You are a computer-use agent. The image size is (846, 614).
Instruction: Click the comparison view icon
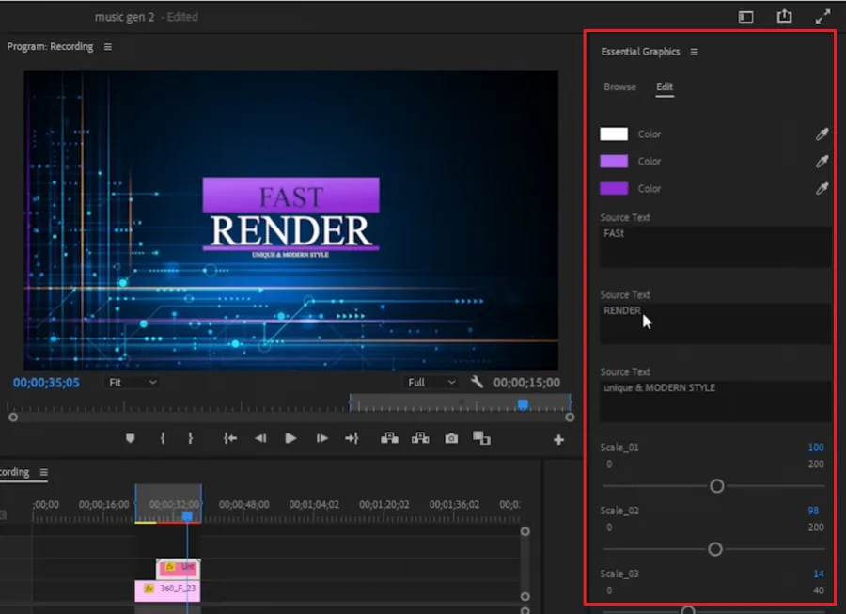pos(481,438)
